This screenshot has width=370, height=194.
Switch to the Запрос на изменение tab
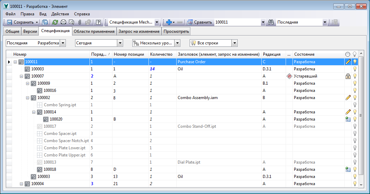pyautogui.click(x=139, y=31)
